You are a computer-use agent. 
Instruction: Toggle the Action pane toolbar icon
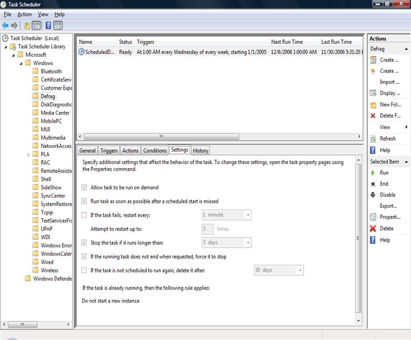58,25
